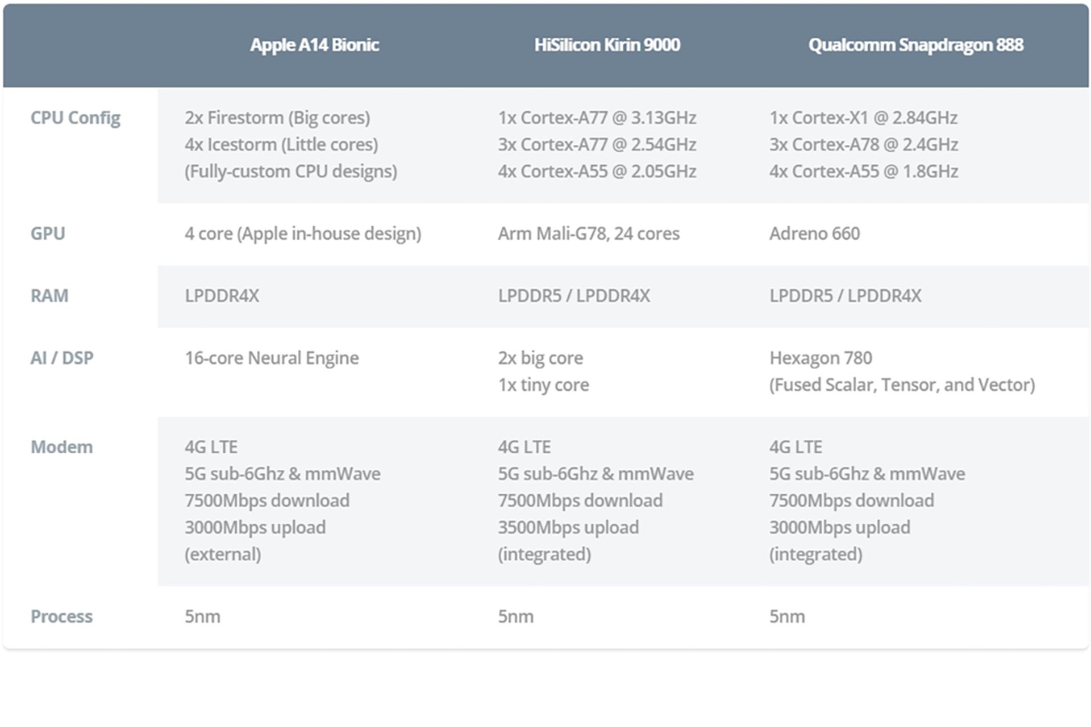Select the Hexagon 780 text
Image resolution: width=1091 pixels, height=727 pixels.
coord(821,358)
